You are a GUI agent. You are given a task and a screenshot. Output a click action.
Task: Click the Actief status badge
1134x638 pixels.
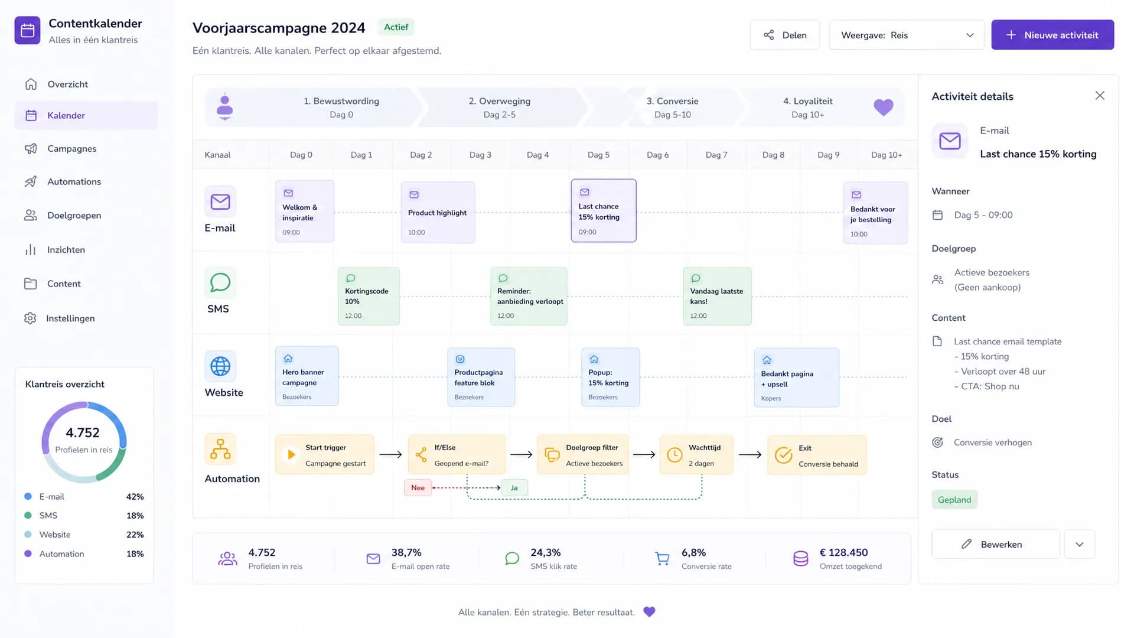(x=396, y=27)
